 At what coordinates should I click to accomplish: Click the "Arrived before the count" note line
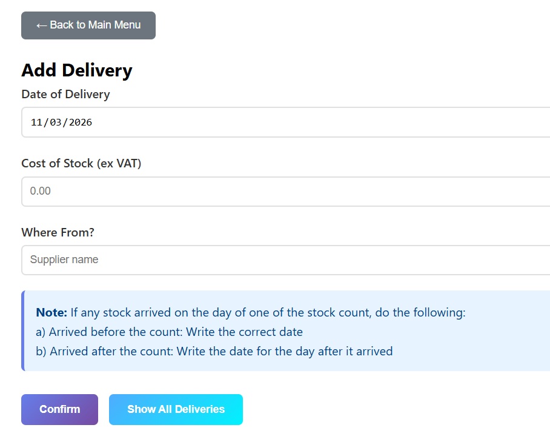(170, 332)
